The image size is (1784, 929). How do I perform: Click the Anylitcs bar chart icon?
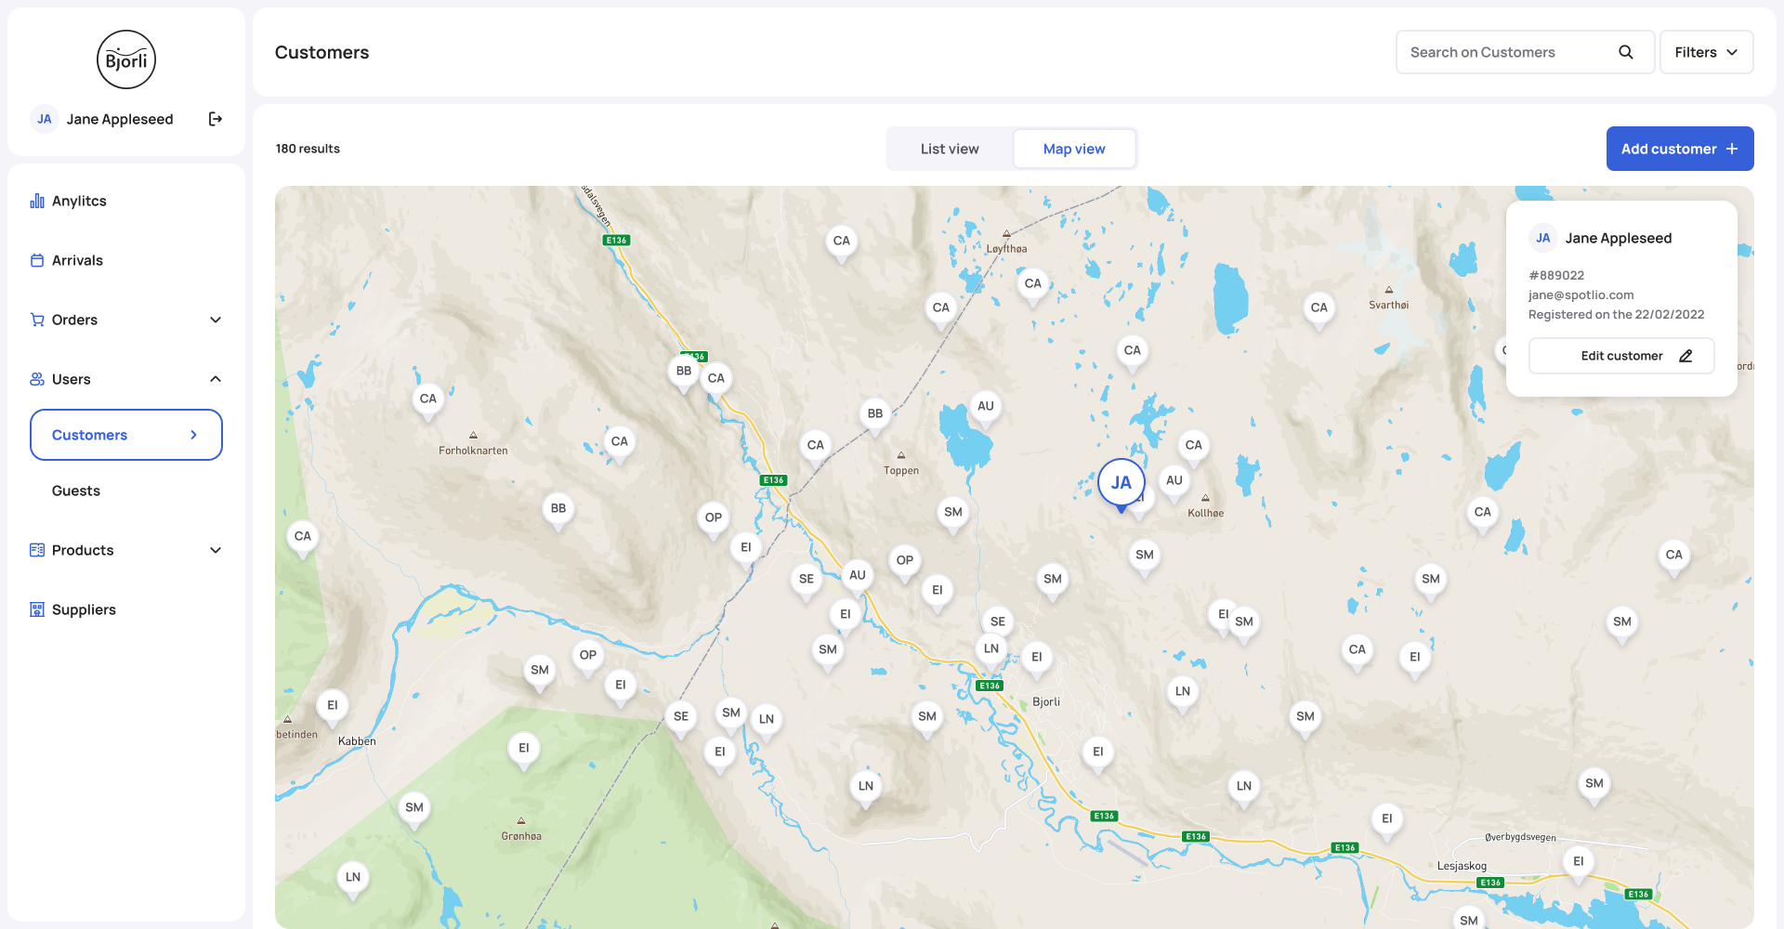click(37, 201)
